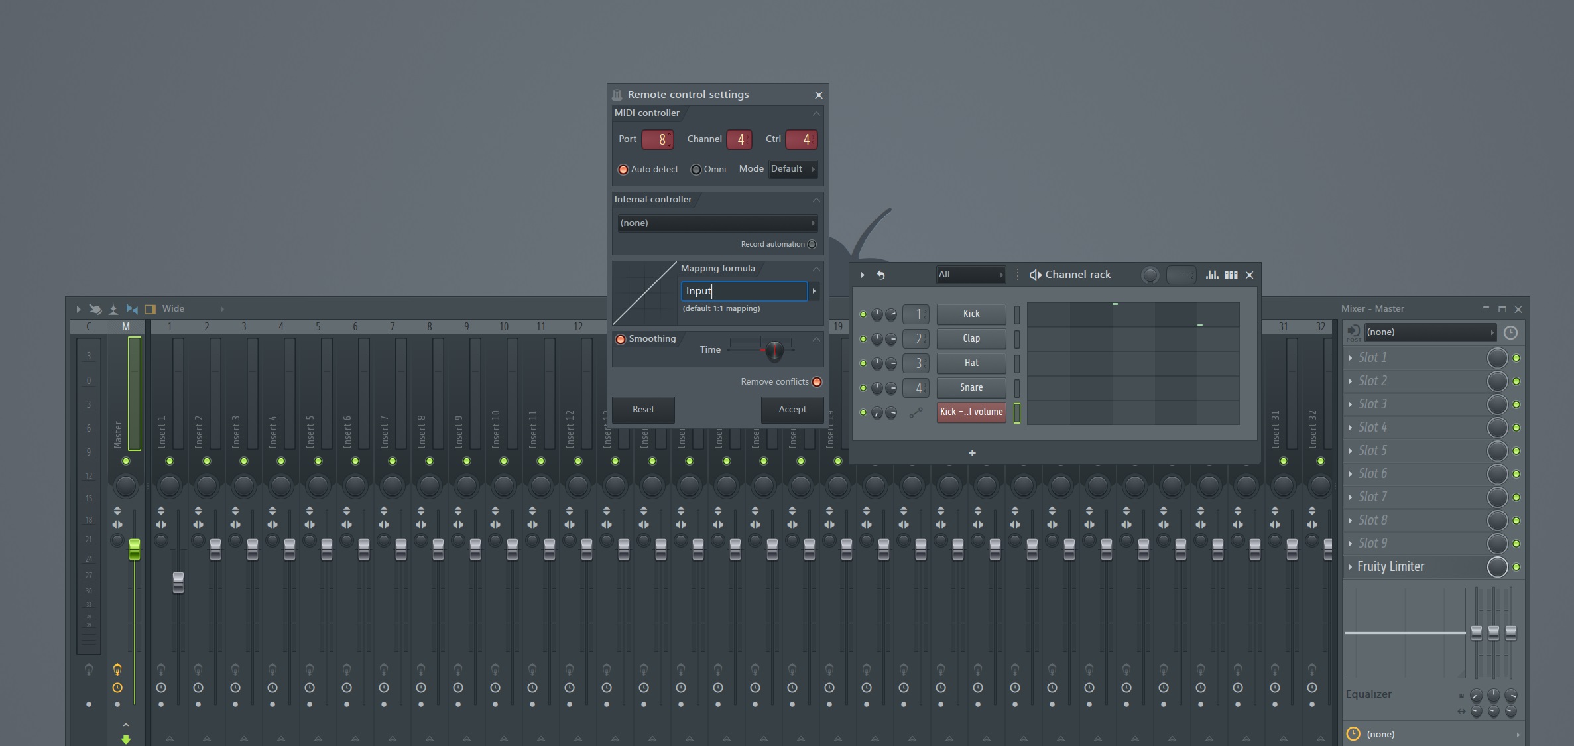This screenshot has width=1574, height=746.
Task: Toggle the blue waveform view icon in mixer
Action: (x=132, y=309)
